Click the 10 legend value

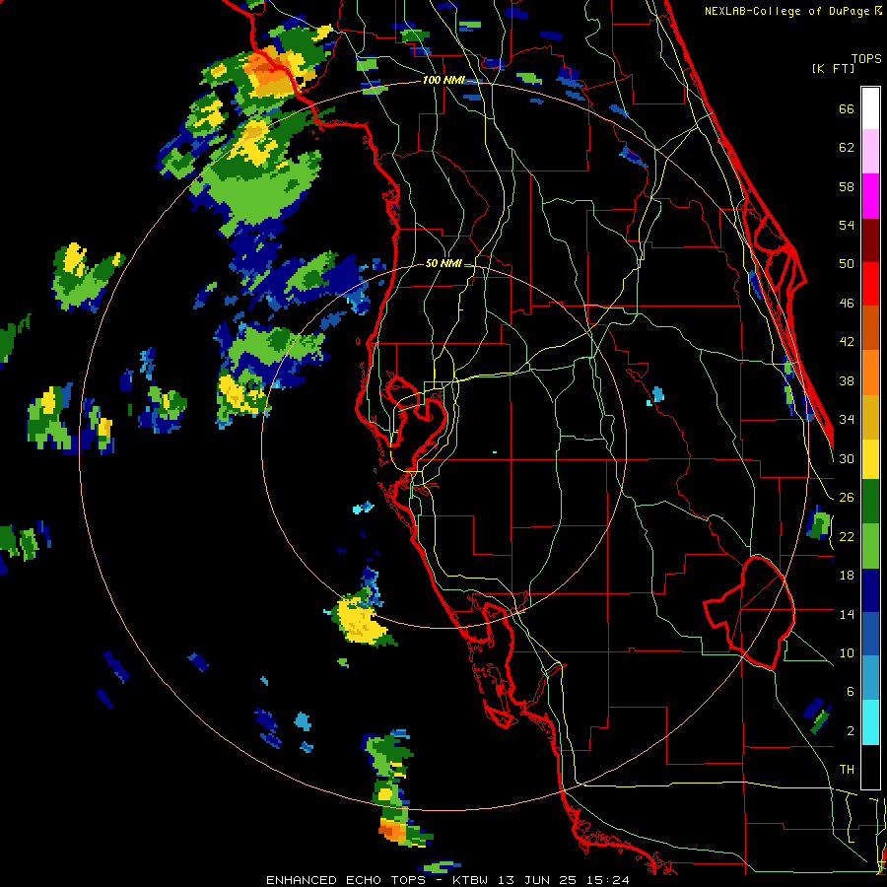847,652
